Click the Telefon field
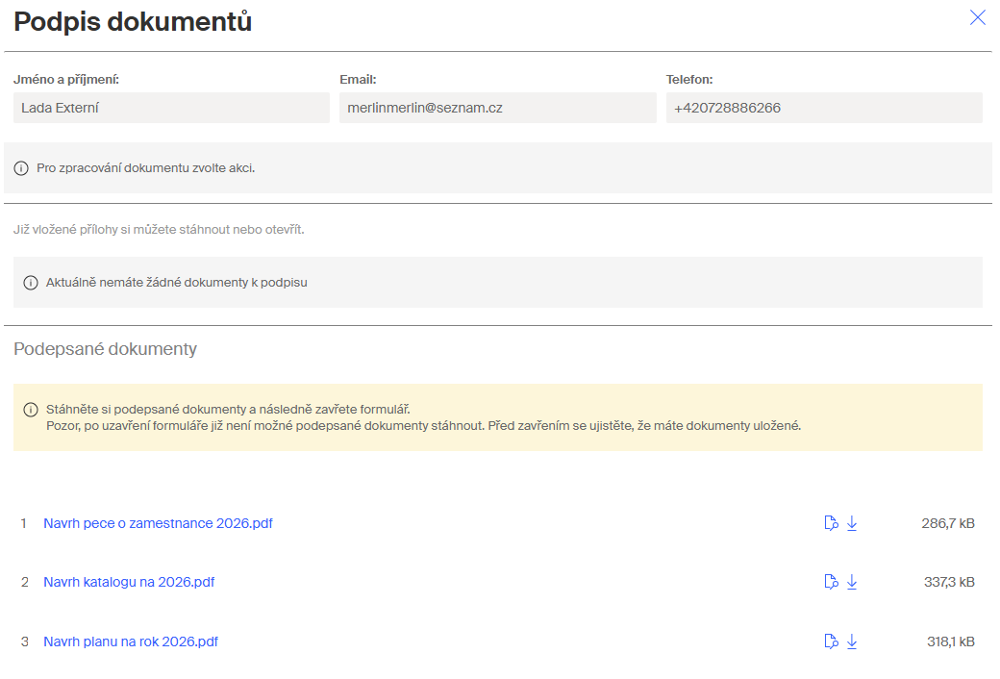1000x679 pixels. 824,108
